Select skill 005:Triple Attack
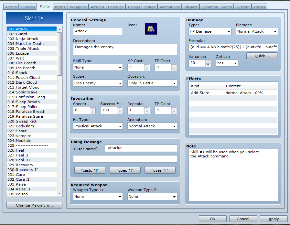 tap(32, 48)
